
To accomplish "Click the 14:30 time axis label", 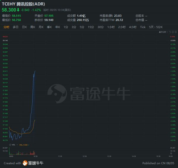I will coord(134,156).
